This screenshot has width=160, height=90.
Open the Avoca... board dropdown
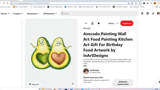click(113, 23)
